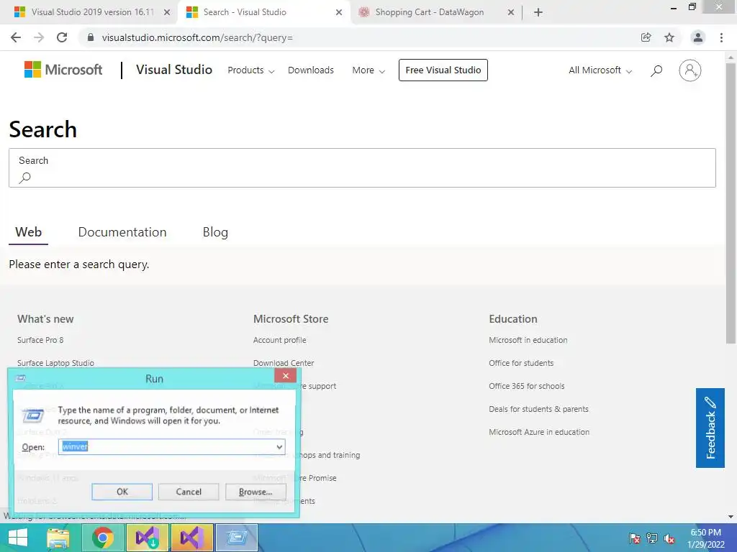The image size is (737, 552).
Task: Click the forward navigation arrow
Action: tap(39, 37)
